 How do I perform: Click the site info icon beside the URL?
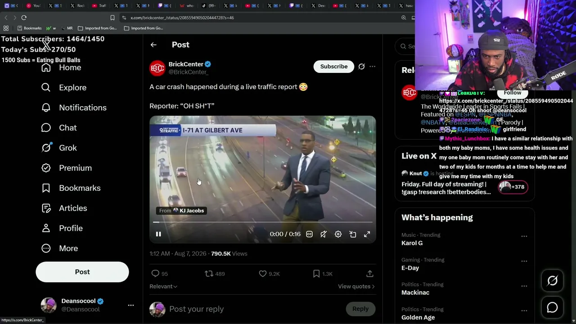pyautogui.click(x=124, y=18)
